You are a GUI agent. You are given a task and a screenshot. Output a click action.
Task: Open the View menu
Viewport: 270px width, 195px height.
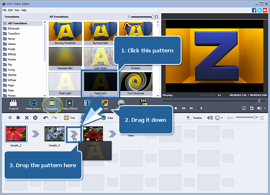tap(17, 10)
